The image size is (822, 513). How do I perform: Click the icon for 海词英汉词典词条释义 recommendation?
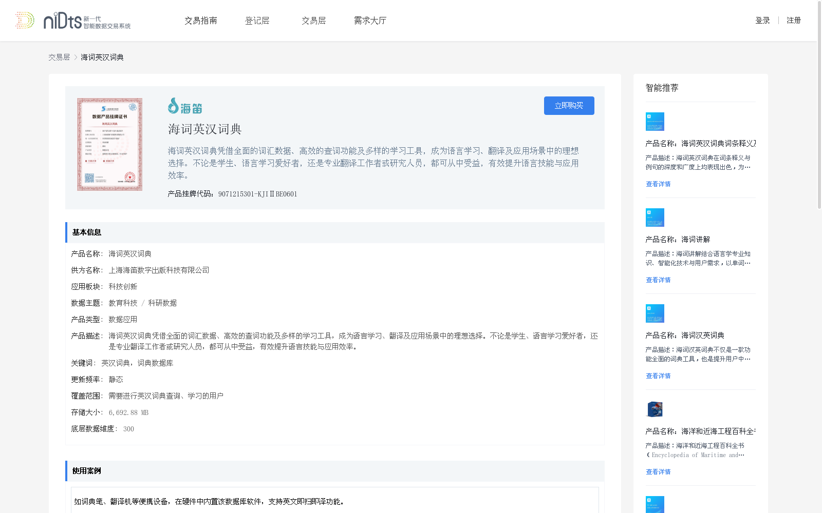click(655, 122)
